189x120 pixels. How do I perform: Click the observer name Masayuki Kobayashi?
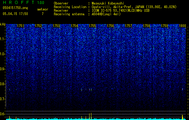pos(108,3)
